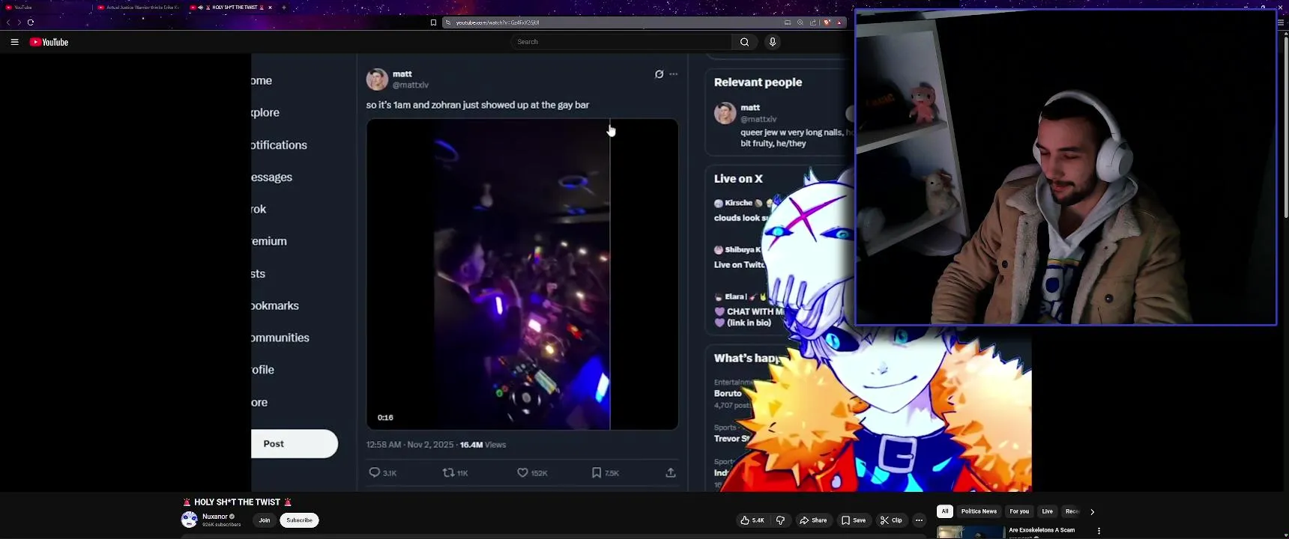The height and width of the screenshot is (539, 1289).
Task: Click the Clip button
Action: coord(891,520)
